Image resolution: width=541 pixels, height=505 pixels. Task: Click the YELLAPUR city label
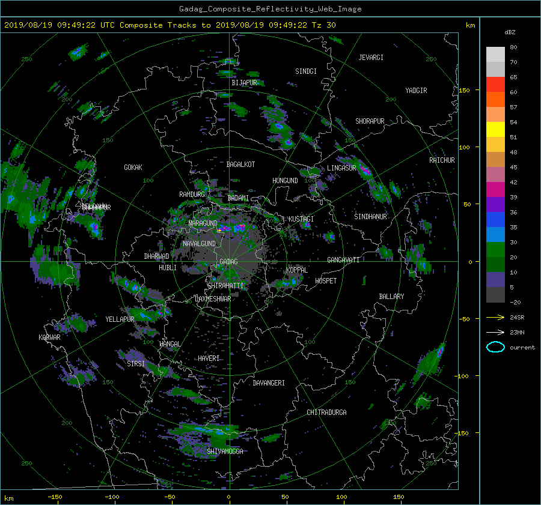coord(120,319)
